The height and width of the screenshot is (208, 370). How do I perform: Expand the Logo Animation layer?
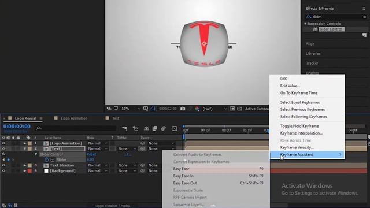[24, 143]
